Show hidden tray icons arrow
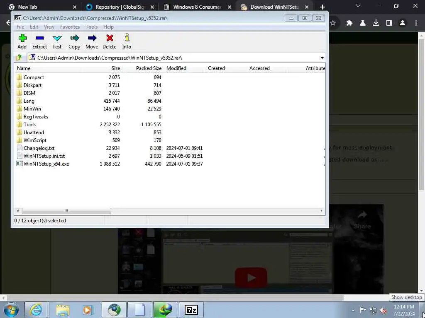Image resolution: width=425 pixels, height=318 pixels. pos(353,311)
